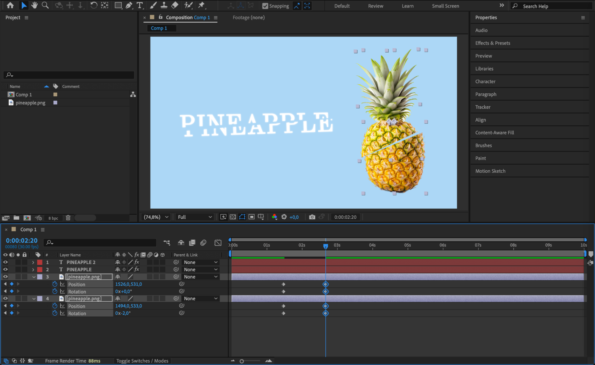The height and width of the screenshot is (365, 595).
Task: Select the Rotation tool
Action: coord(93,5)
